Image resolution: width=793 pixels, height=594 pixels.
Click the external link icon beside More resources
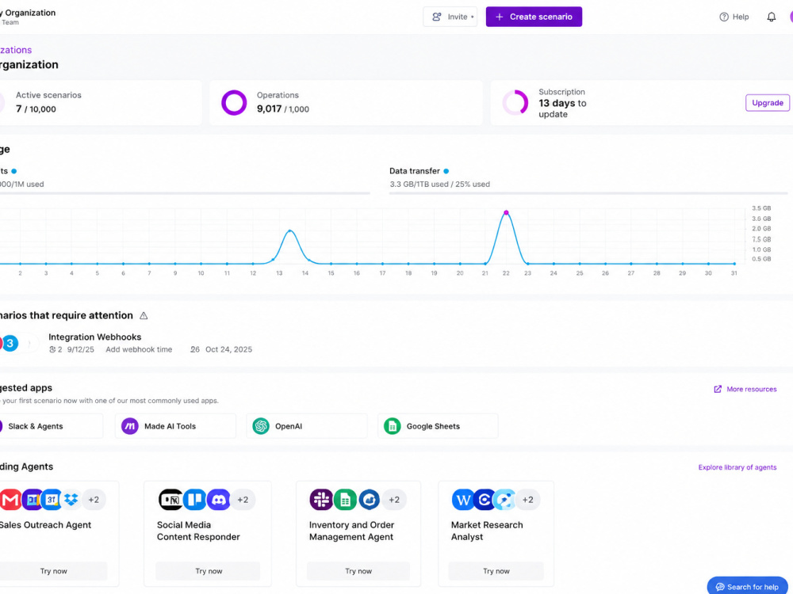click(718, 389)
